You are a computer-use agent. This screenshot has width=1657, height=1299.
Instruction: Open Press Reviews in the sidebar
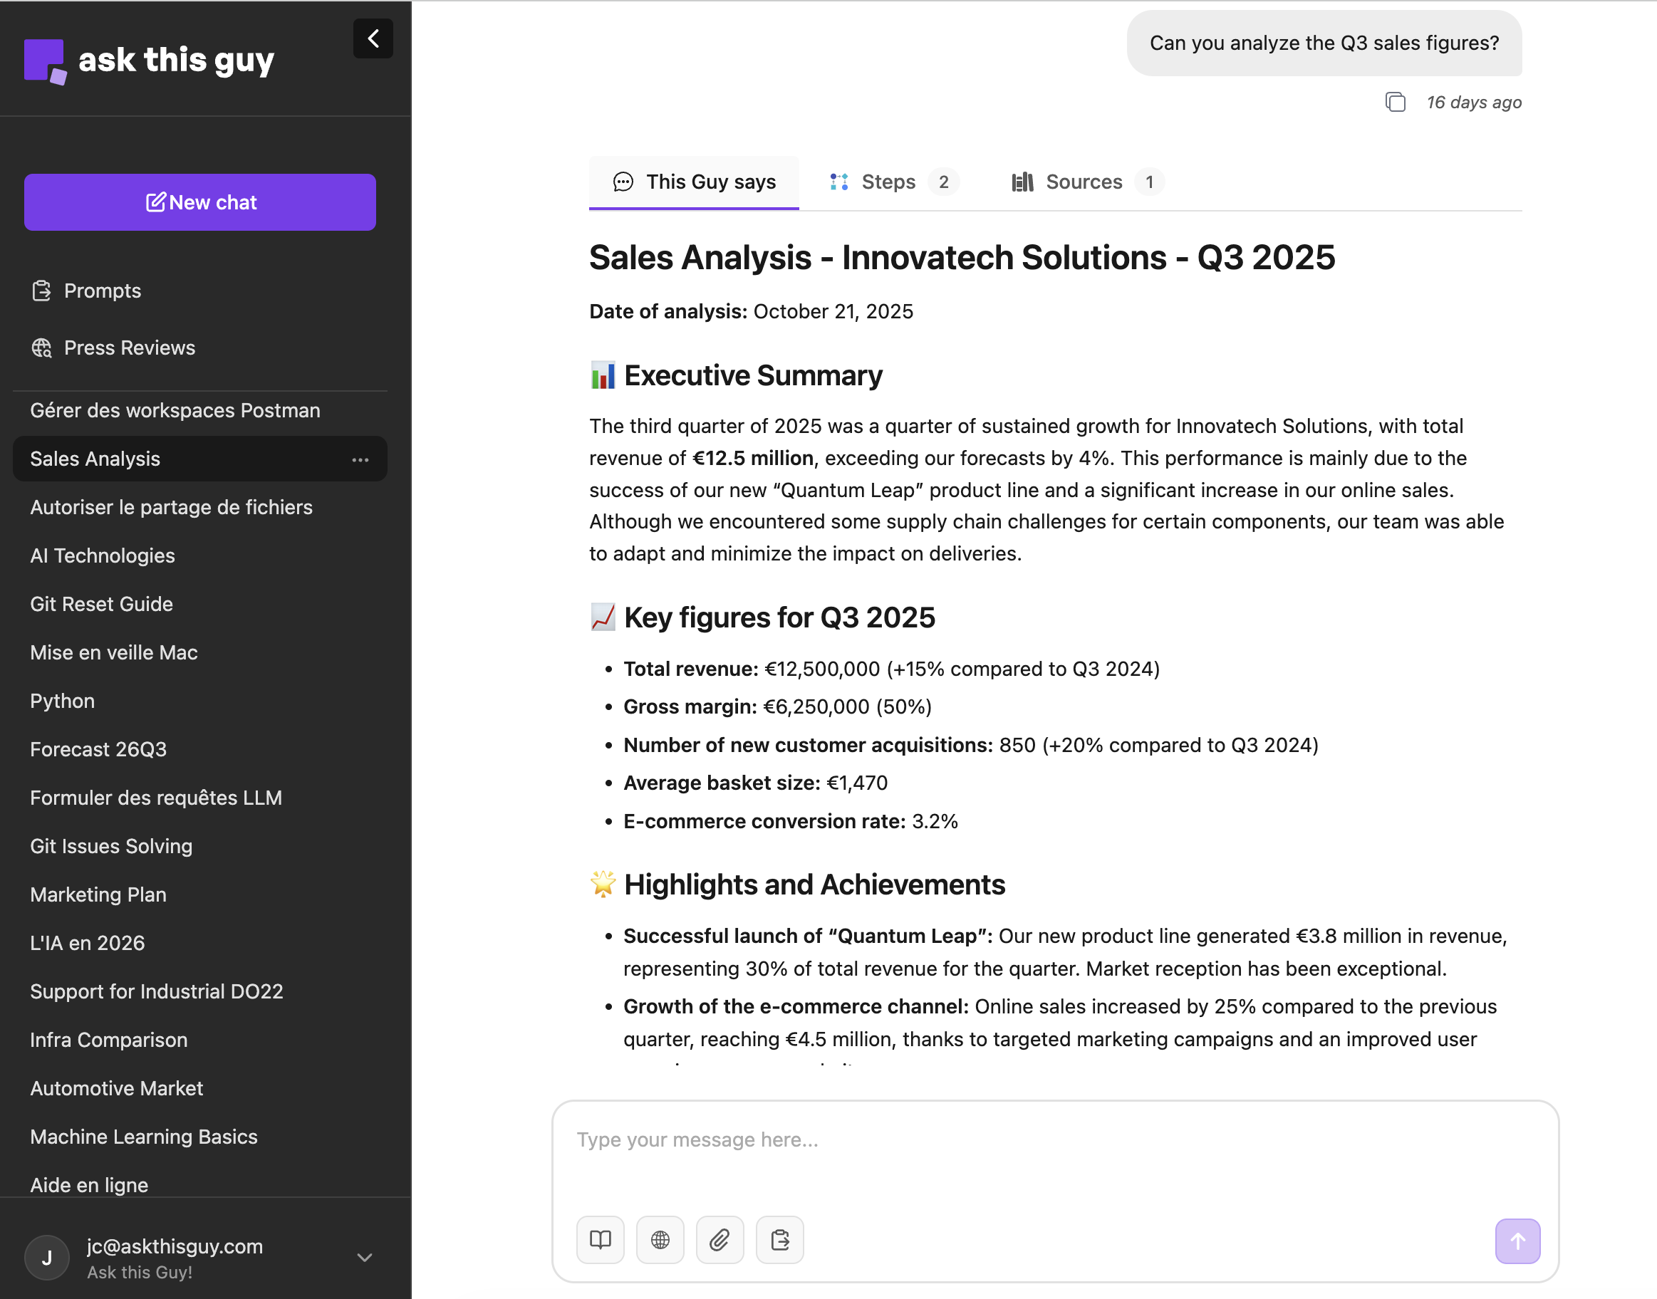tap(128, 348)
